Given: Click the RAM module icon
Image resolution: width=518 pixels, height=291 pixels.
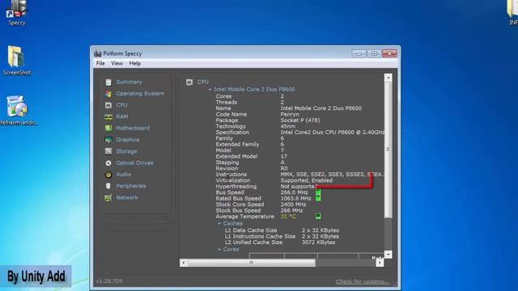Looking at the screenshot, I should [x=108, y=116].
